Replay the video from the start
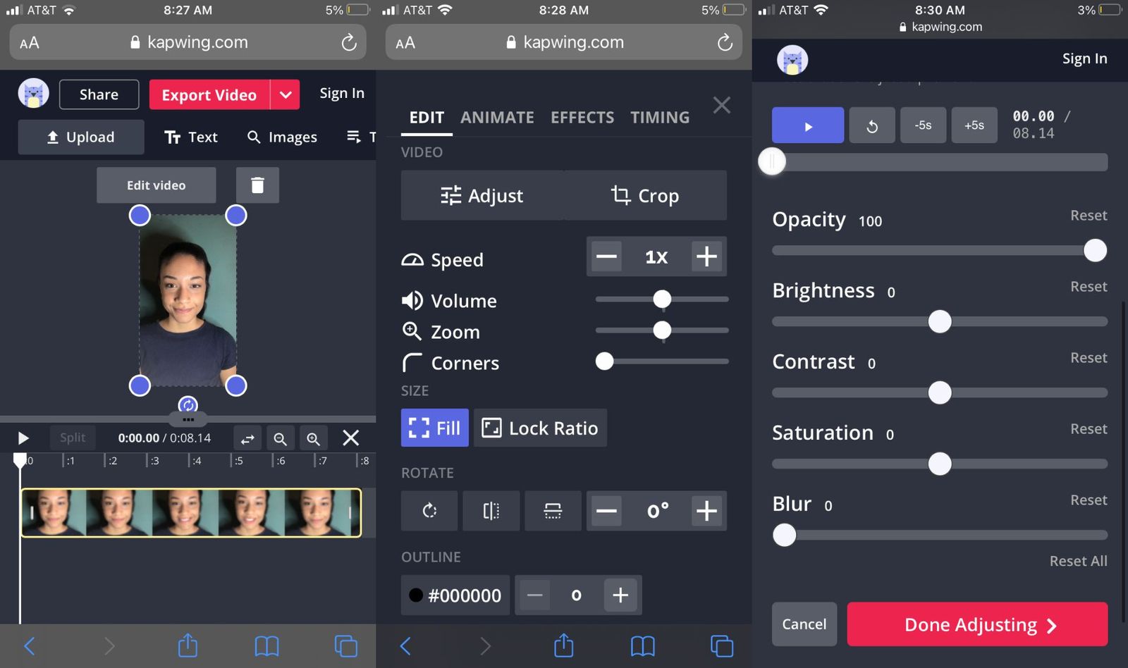 click(872, 125)
